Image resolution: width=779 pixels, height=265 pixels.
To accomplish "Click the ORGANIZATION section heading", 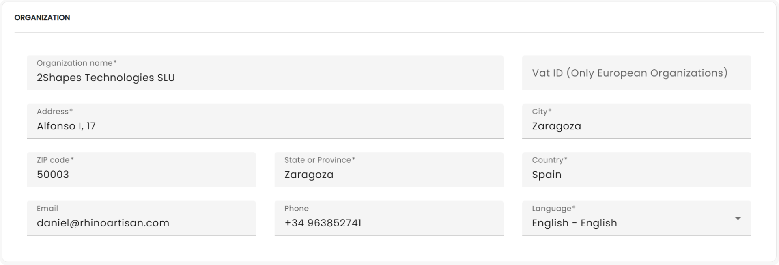I will coord(42,17).
